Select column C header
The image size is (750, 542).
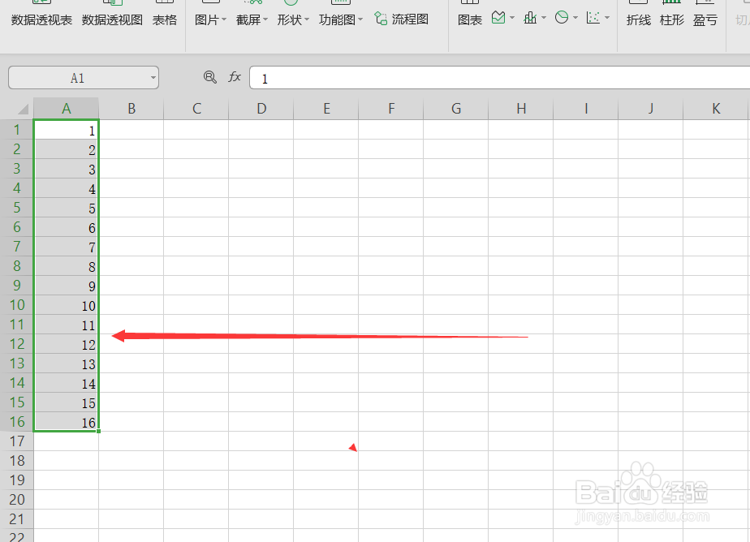click(196, 109)
